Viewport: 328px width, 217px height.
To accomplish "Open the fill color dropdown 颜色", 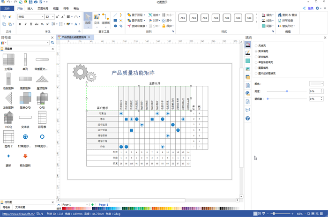I will 316,84.
